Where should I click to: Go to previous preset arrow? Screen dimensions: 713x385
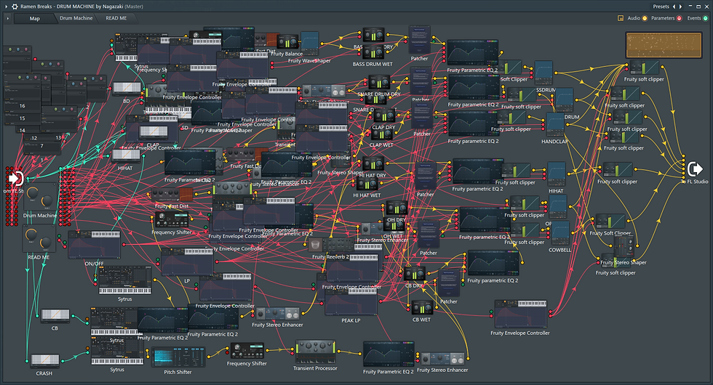tap(674, 7)
